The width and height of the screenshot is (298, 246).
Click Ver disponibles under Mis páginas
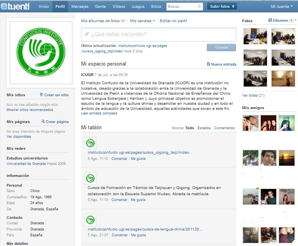click(19, 137)
